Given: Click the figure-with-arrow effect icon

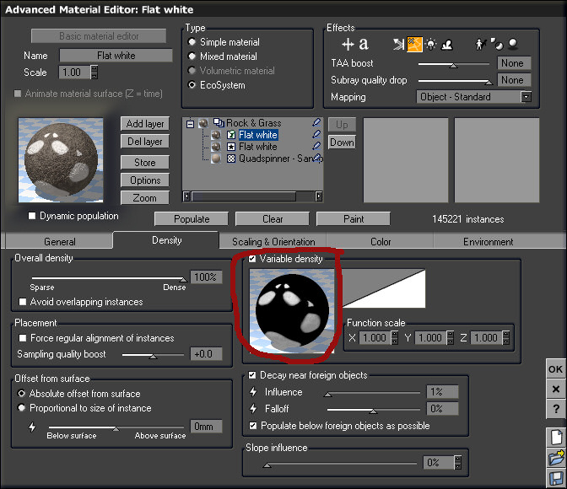Looking at the screenshot, I should (x=480, y=45).
